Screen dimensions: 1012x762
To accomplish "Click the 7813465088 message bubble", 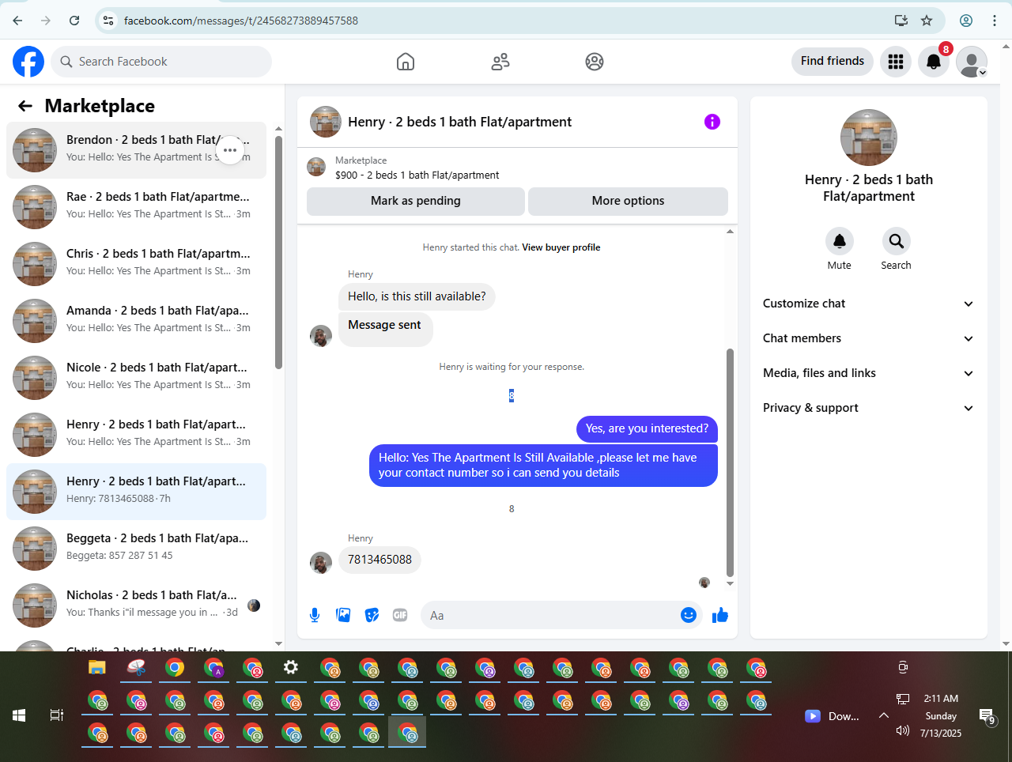I will click(380, 560).
